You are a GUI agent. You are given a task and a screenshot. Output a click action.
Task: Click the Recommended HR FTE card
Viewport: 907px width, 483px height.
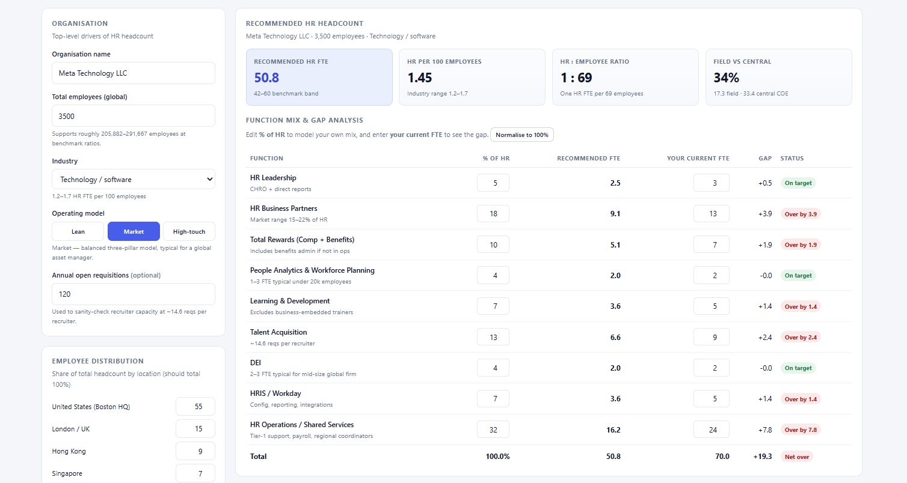(319, 77)
